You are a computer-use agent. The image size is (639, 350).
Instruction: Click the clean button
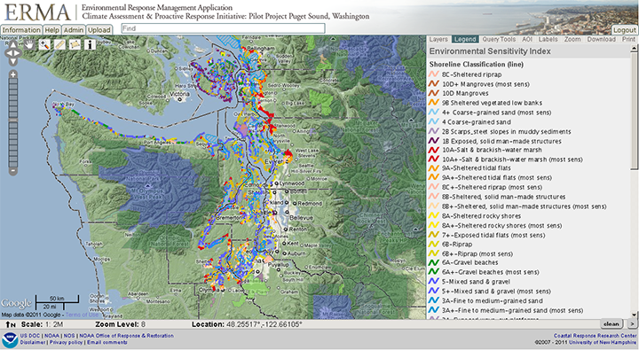tap(611, 324)
